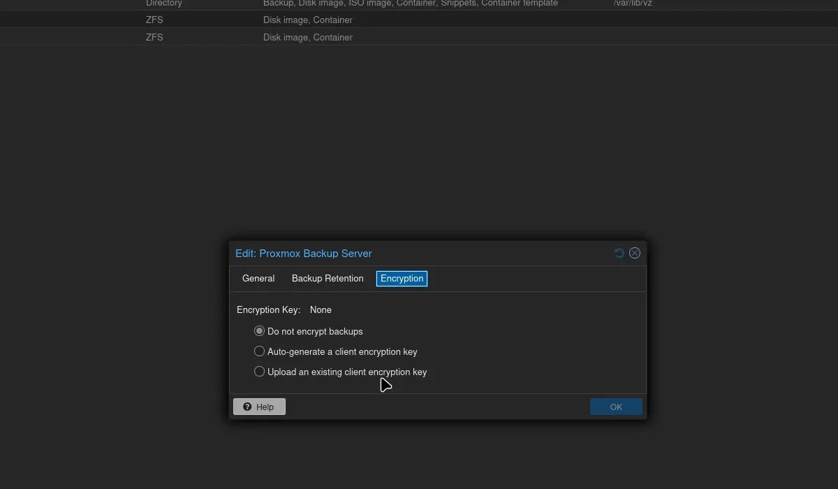Switch to the General tab
Image resolution: width=838 pixels, height=489 pixels.
coord(258,278)
